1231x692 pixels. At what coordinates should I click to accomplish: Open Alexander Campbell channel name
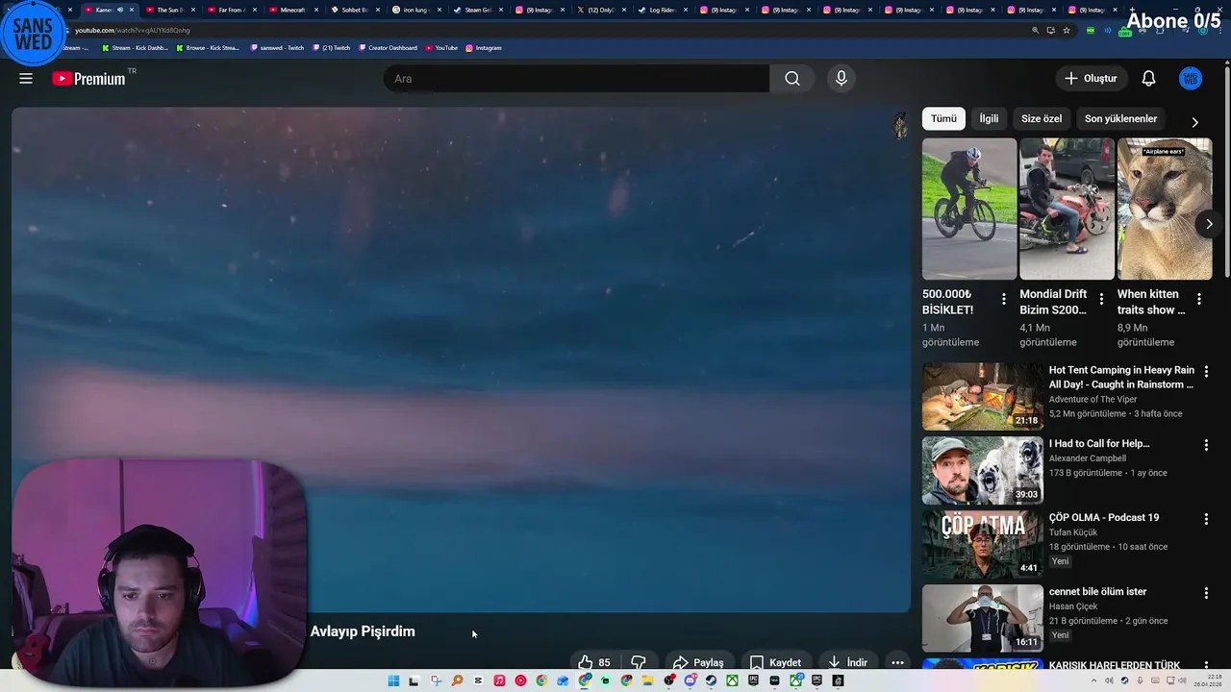pos(1087,458)
